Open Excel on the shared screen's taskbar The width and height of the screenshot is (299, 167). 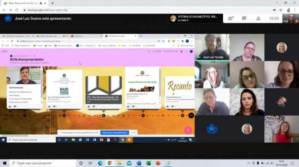(87, 140)
